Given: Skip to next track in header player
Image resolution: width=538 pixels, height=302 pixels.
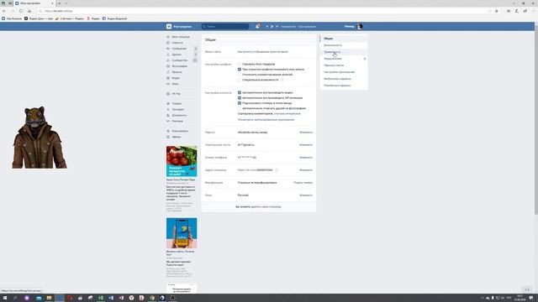Looking at the screenshot, I should tap(277, 26).
